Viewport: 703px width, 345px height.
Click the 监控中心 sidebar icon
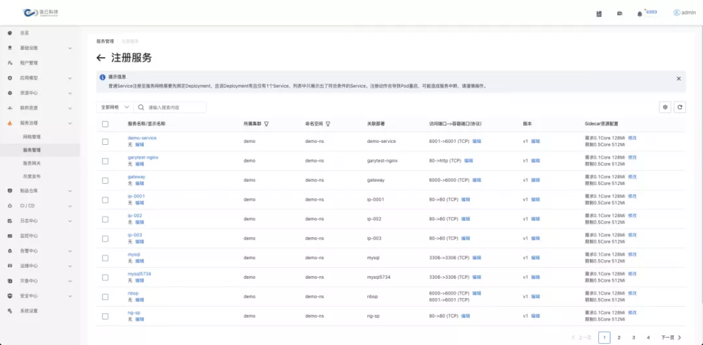pos(10,236)
